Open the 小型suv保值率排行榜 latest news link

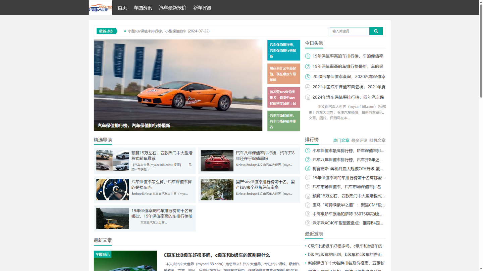pyautogui.click(x=169, y=31)
